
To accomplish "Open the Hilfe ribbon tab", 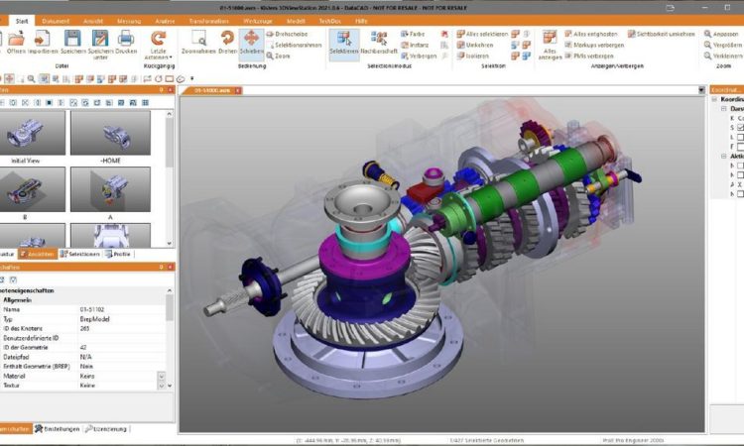I will 361,22.
